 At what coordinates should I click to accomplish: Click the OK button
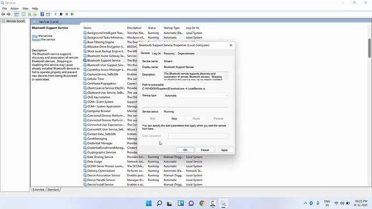[x=185, y=150]
